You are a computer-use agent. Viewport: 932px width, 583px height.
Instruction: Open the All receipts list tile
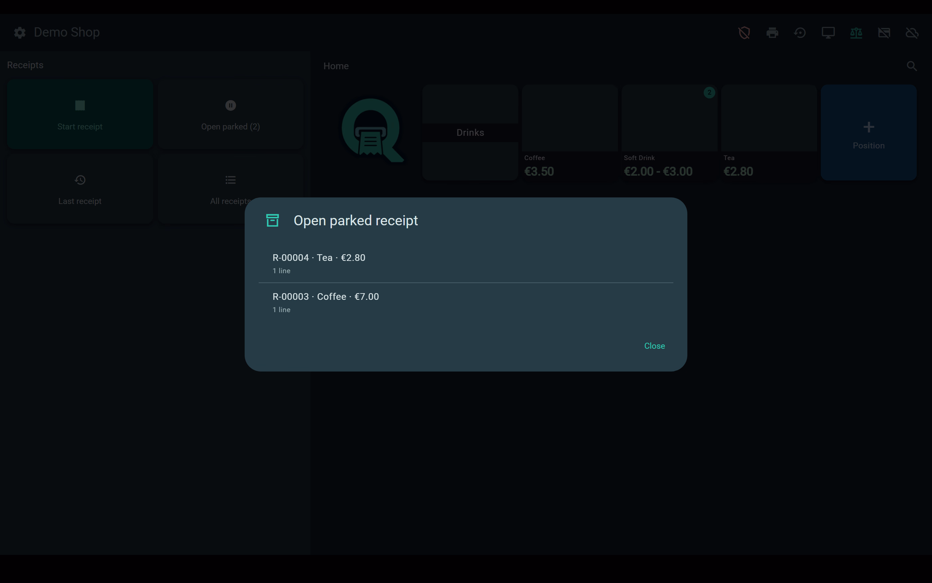coord(231,189)
